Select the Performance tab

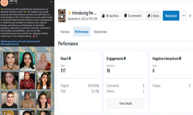pyautogui.click(x=82, y=32)
